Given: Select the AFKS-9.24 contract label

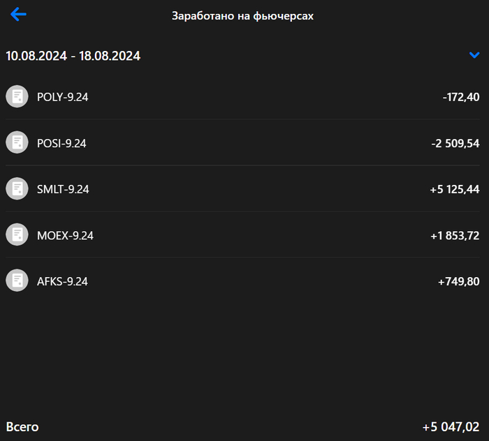Looking at the screenshot, I should coord(63,281).
